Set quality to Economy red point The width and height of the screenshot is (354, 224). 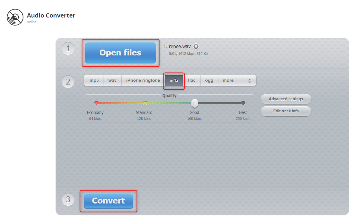coord(96,103)
